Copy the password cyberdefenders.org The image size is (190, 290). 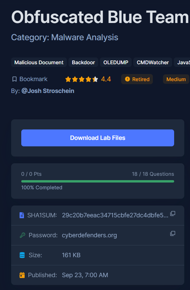173,234
